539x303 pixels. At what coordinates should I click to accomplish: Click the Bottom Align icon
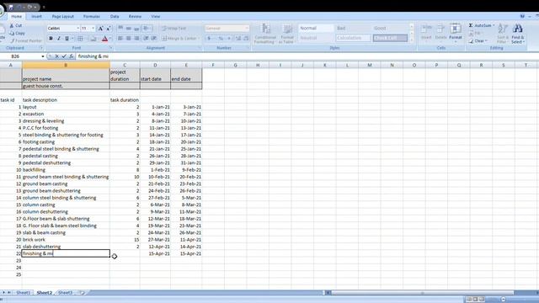click(x=136, y=28)
